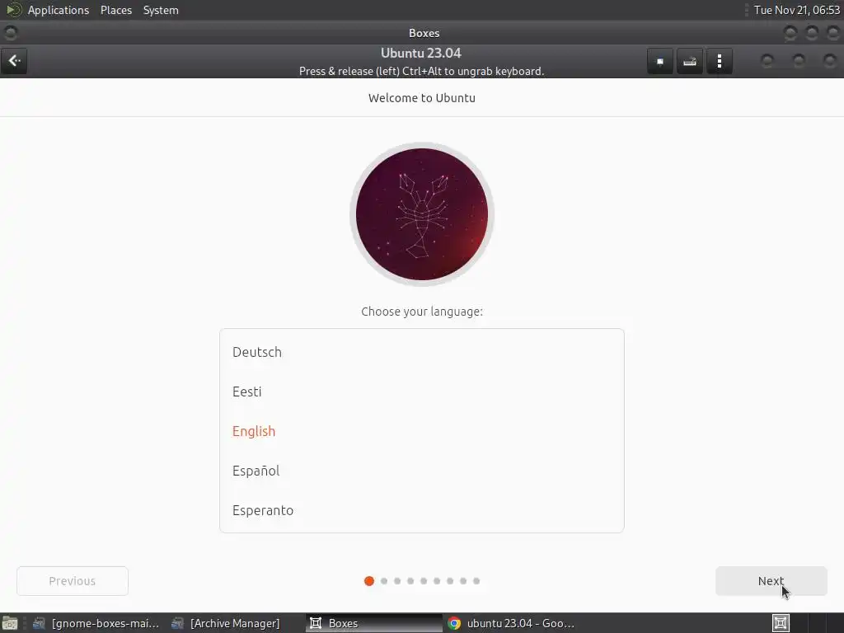
Task: Open the Boxes three-dot menu
Action: [719, 61]
